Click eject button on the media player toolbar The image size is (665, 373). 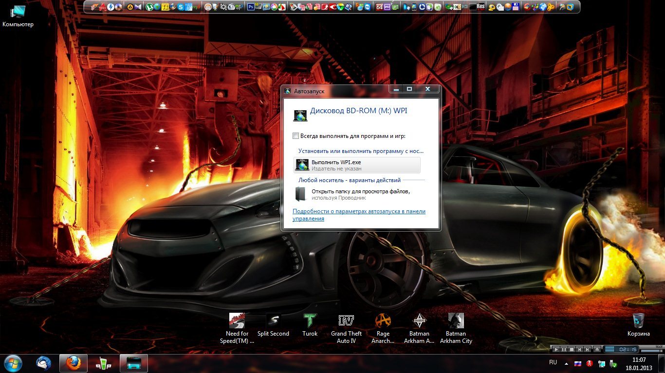pyautogui.click(x=597, y=349)
